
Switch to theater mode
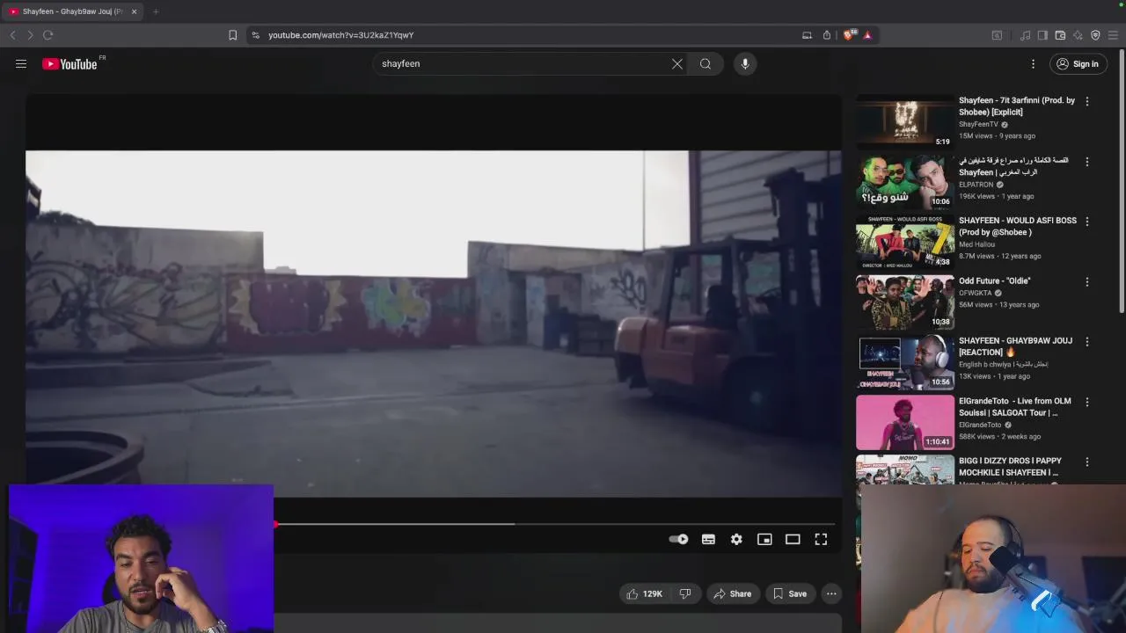pos(793,539)
